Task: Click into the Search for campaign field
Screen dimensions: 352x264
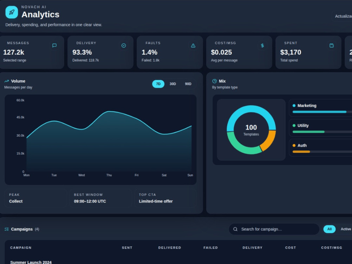Action: (274, 229)
